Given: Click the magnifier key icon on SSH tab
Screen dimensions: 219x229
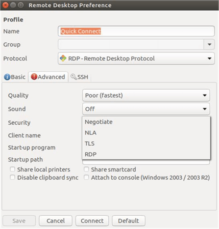Looking at the screenshot, I should click(74, 77).
